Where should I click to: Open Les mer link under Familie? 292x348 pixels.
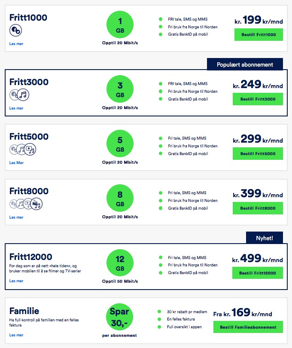click(x=16, y=335)
